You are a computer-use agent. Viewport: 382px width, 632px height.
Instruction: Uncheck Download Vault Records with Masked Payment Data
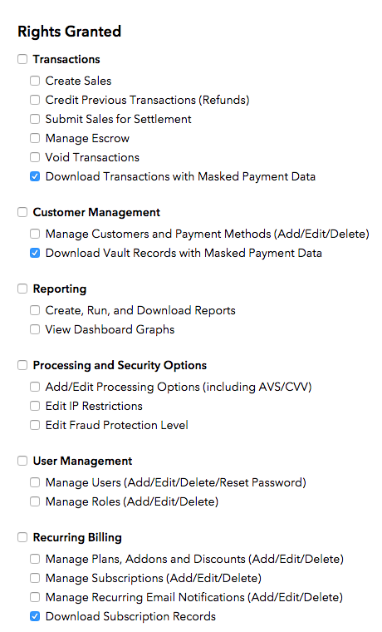pos(35,253)
